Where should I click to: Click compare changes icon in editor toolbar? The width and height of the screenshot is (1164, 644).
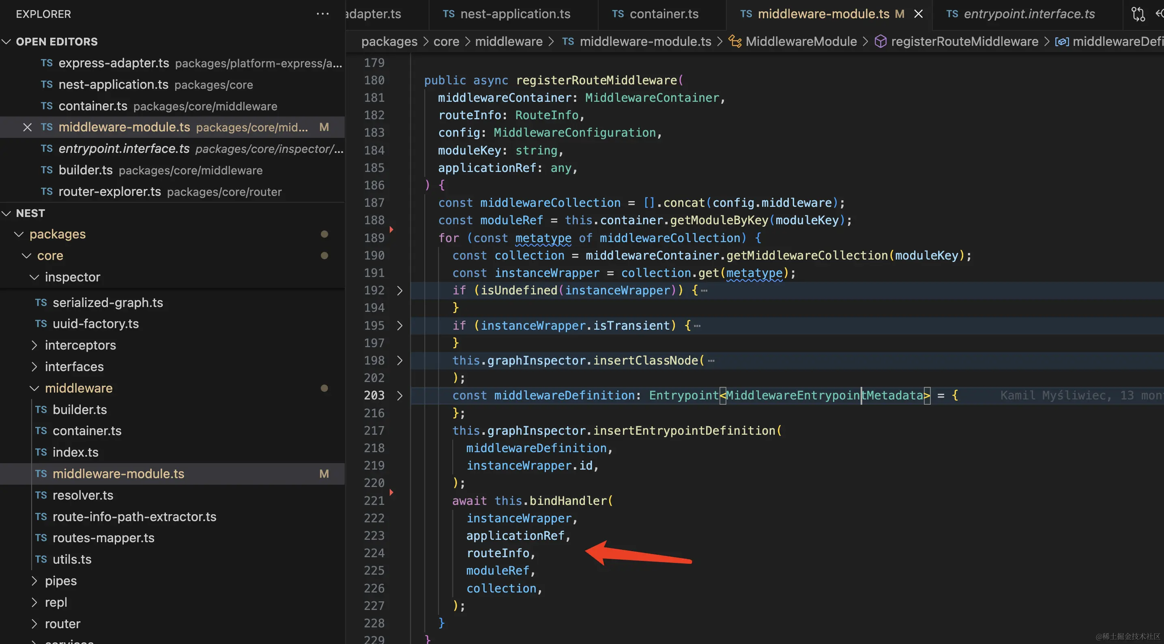point(1138,14)
